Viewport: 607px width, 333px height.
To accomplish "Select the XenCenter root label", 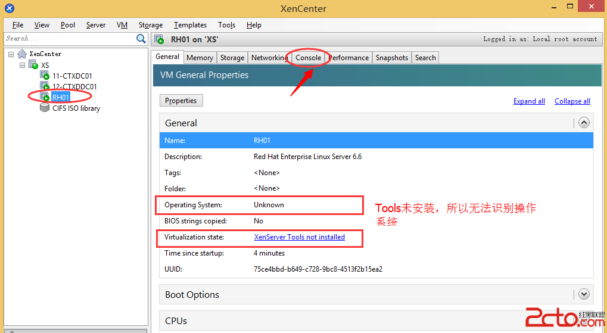I will click(45, 54).
